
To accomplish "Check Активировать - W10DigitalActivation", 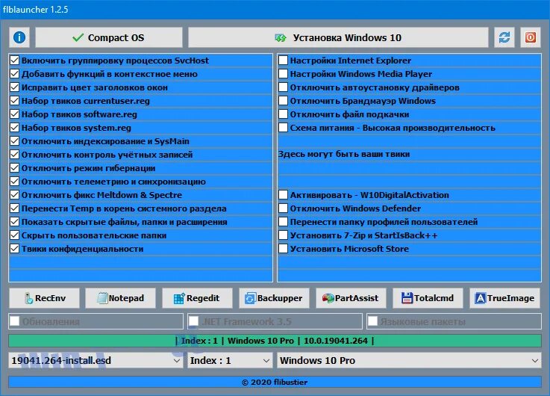I will pyautogui.click(x=283, y=195).
